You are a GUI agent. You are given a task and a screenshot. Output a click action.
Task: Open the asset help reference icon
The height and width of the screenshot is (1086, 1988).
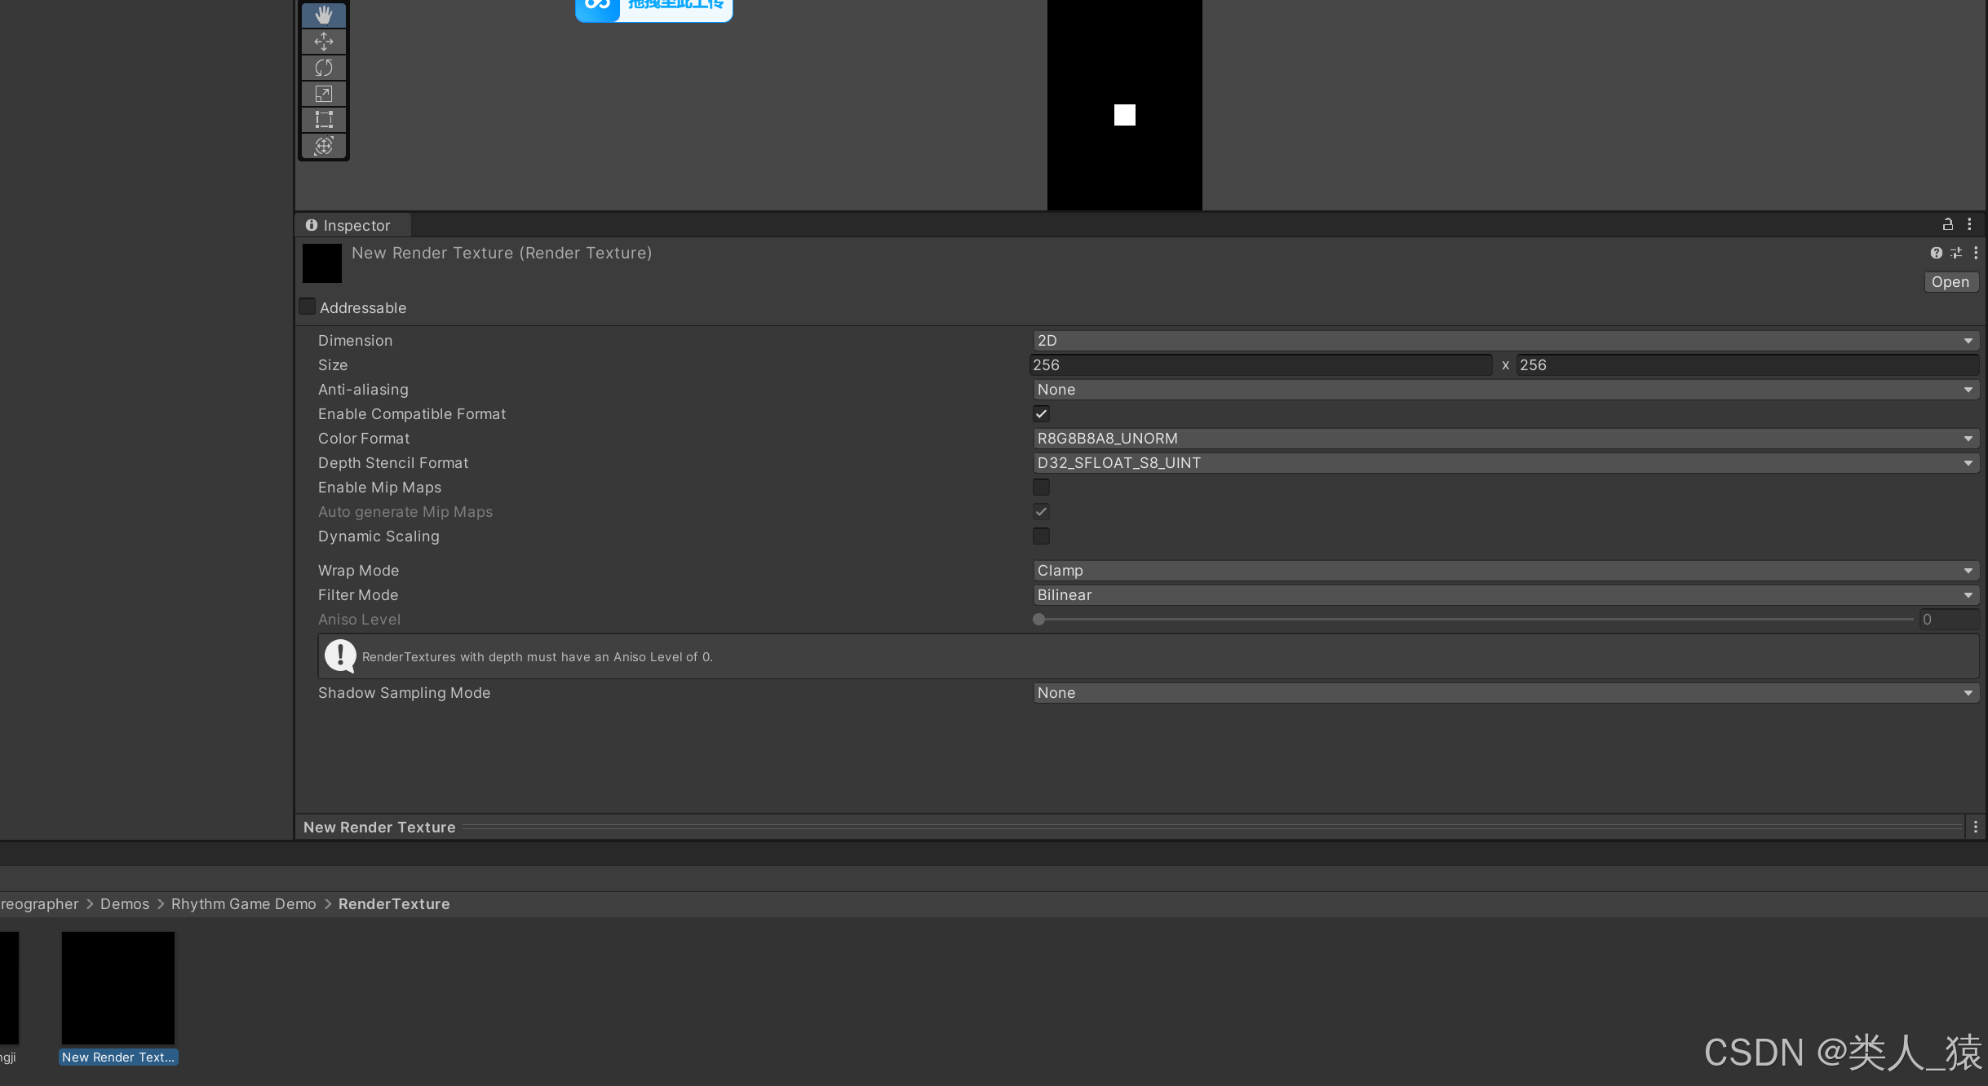(1936, 253)
